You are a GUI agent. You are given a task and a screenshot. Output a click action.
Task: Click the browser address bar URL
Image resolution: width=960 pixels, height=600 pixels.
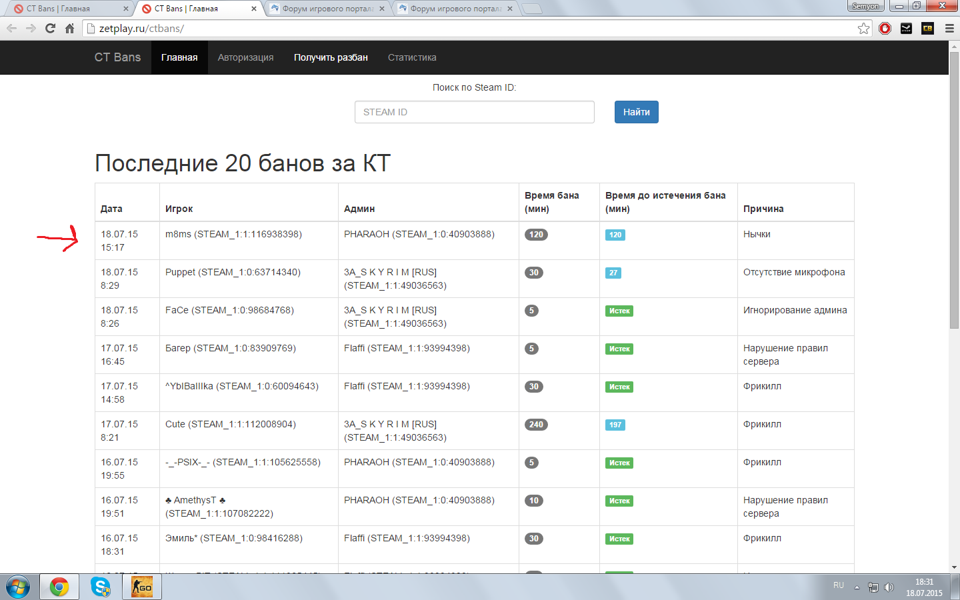(x=141, y=29)
